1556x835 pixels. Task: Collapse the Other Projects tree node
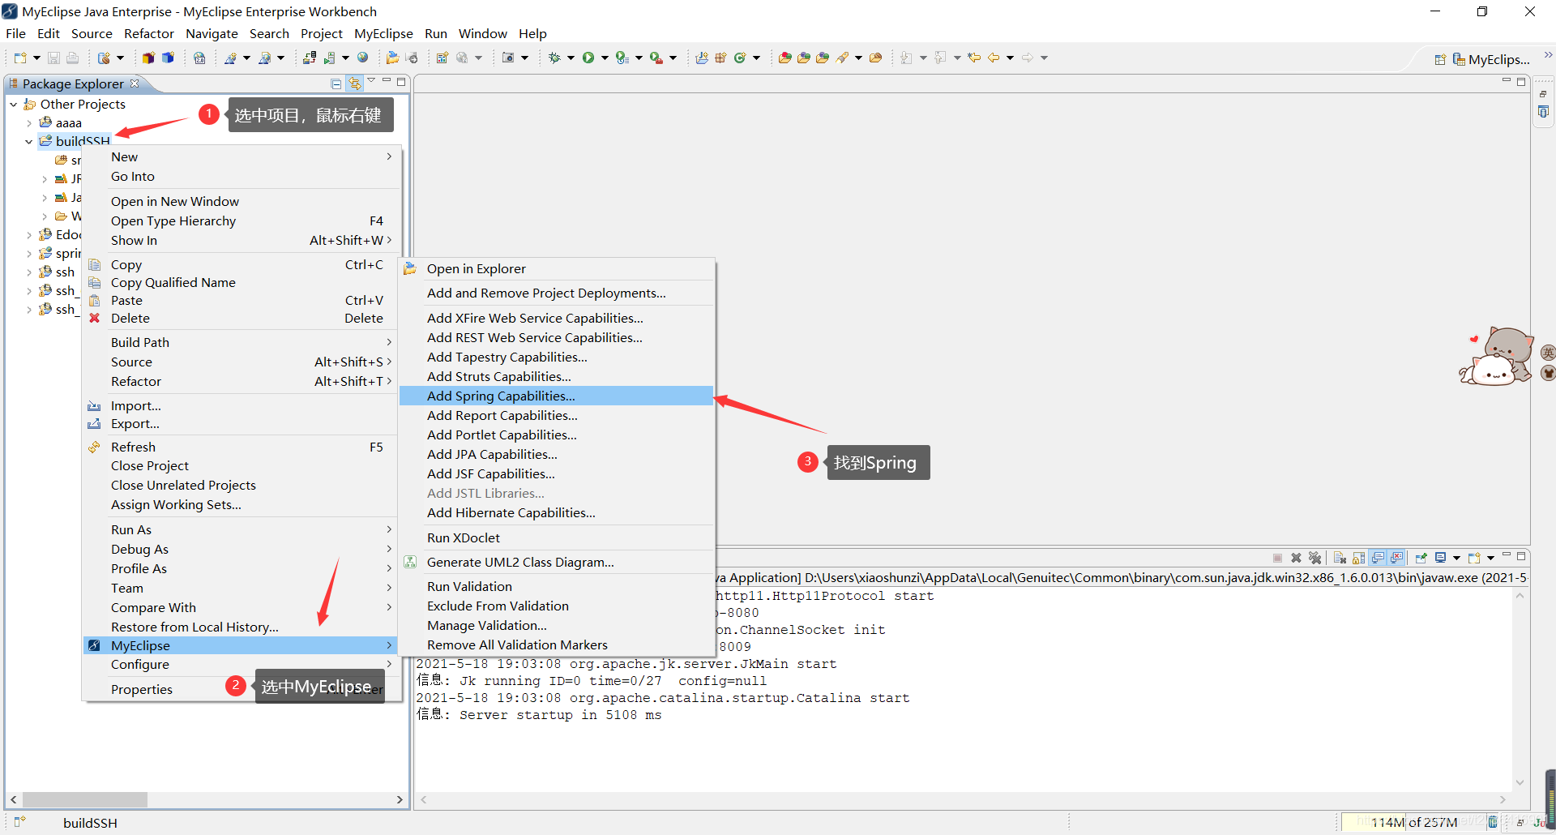point(14,105)
